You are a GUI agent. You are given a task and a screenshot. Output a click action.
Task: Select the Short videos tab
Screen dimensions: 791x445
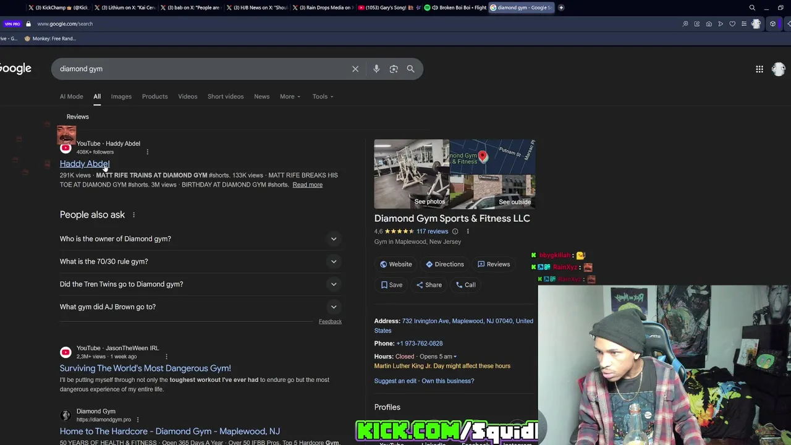point(226,96)
